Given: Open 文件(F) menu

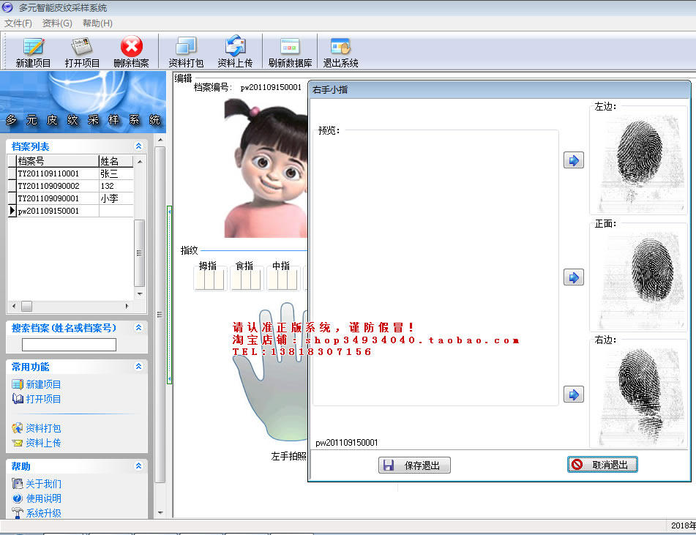Looking at the screenshot, I should click(x=18, y=23).
